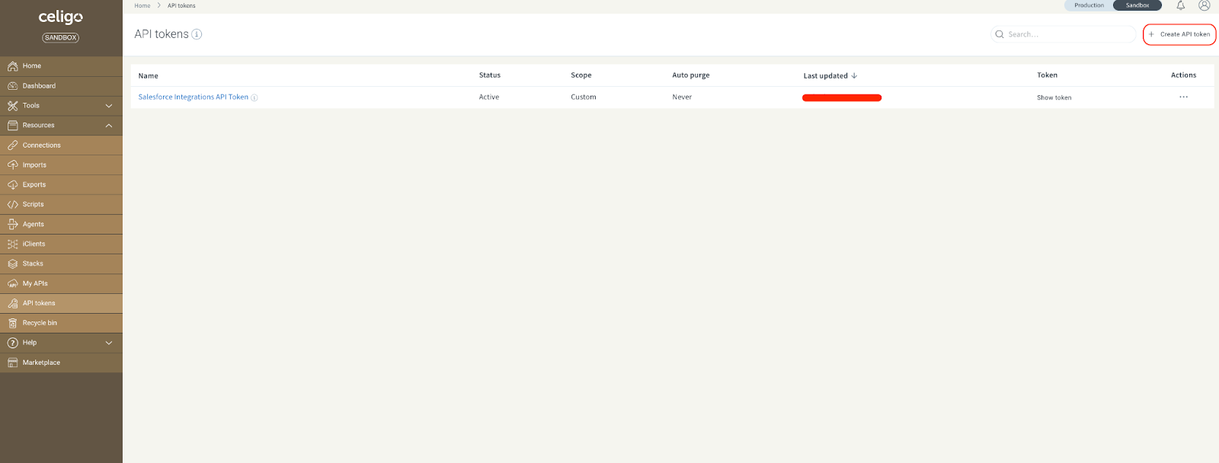The width and height of the screenshot is (1219, 463).
Task: Click the search magnifier icon
Action: [x=1000, y=34]
